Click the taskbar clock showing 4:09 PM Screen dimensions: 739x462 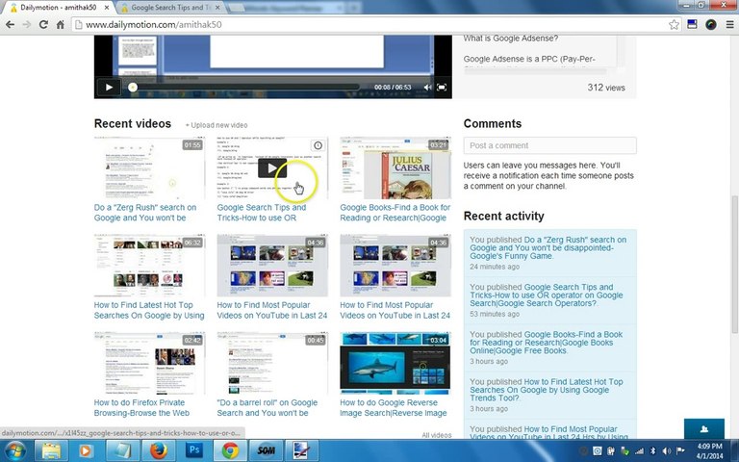pos(709,450)
